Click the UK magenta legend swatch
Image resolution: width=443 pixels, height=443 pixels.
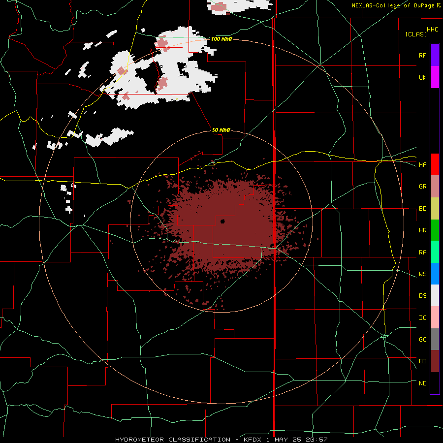tap(435, 77)
